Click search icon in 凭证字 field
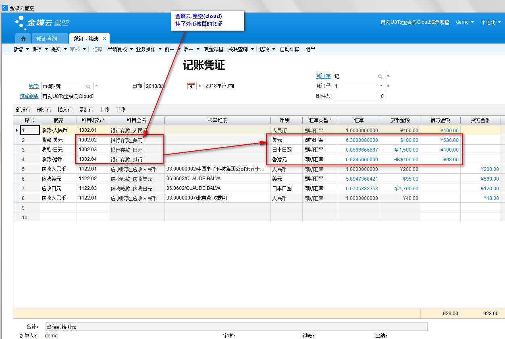 point(380,76)
